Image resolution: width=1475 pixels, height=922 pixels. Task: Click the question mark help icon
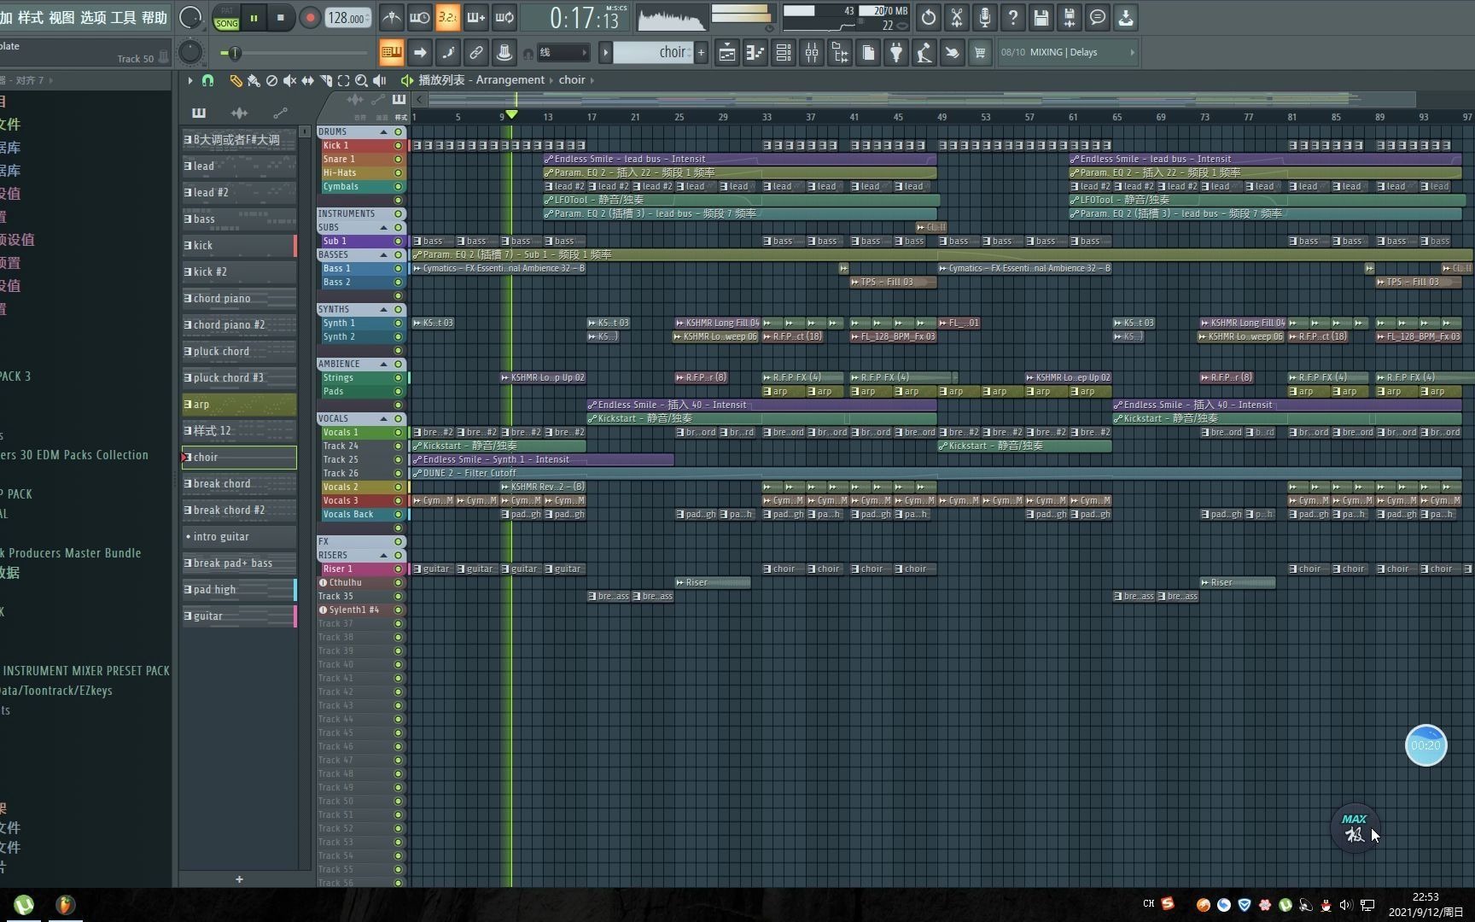pos(1012,17)
